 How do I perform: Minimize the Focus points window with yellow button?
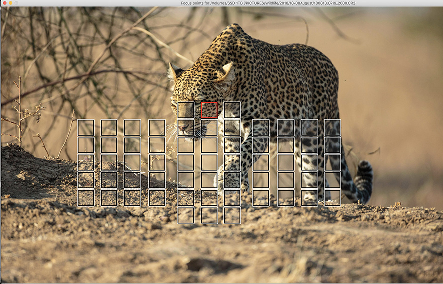point(11,3)
